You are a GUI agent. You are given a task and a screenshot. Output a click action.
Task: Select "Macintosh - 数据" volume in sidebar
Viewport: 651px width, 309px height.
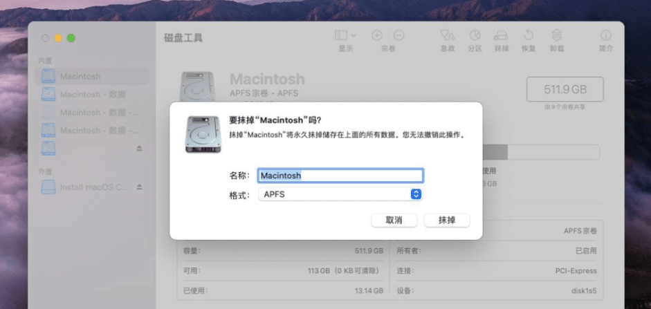92,94
